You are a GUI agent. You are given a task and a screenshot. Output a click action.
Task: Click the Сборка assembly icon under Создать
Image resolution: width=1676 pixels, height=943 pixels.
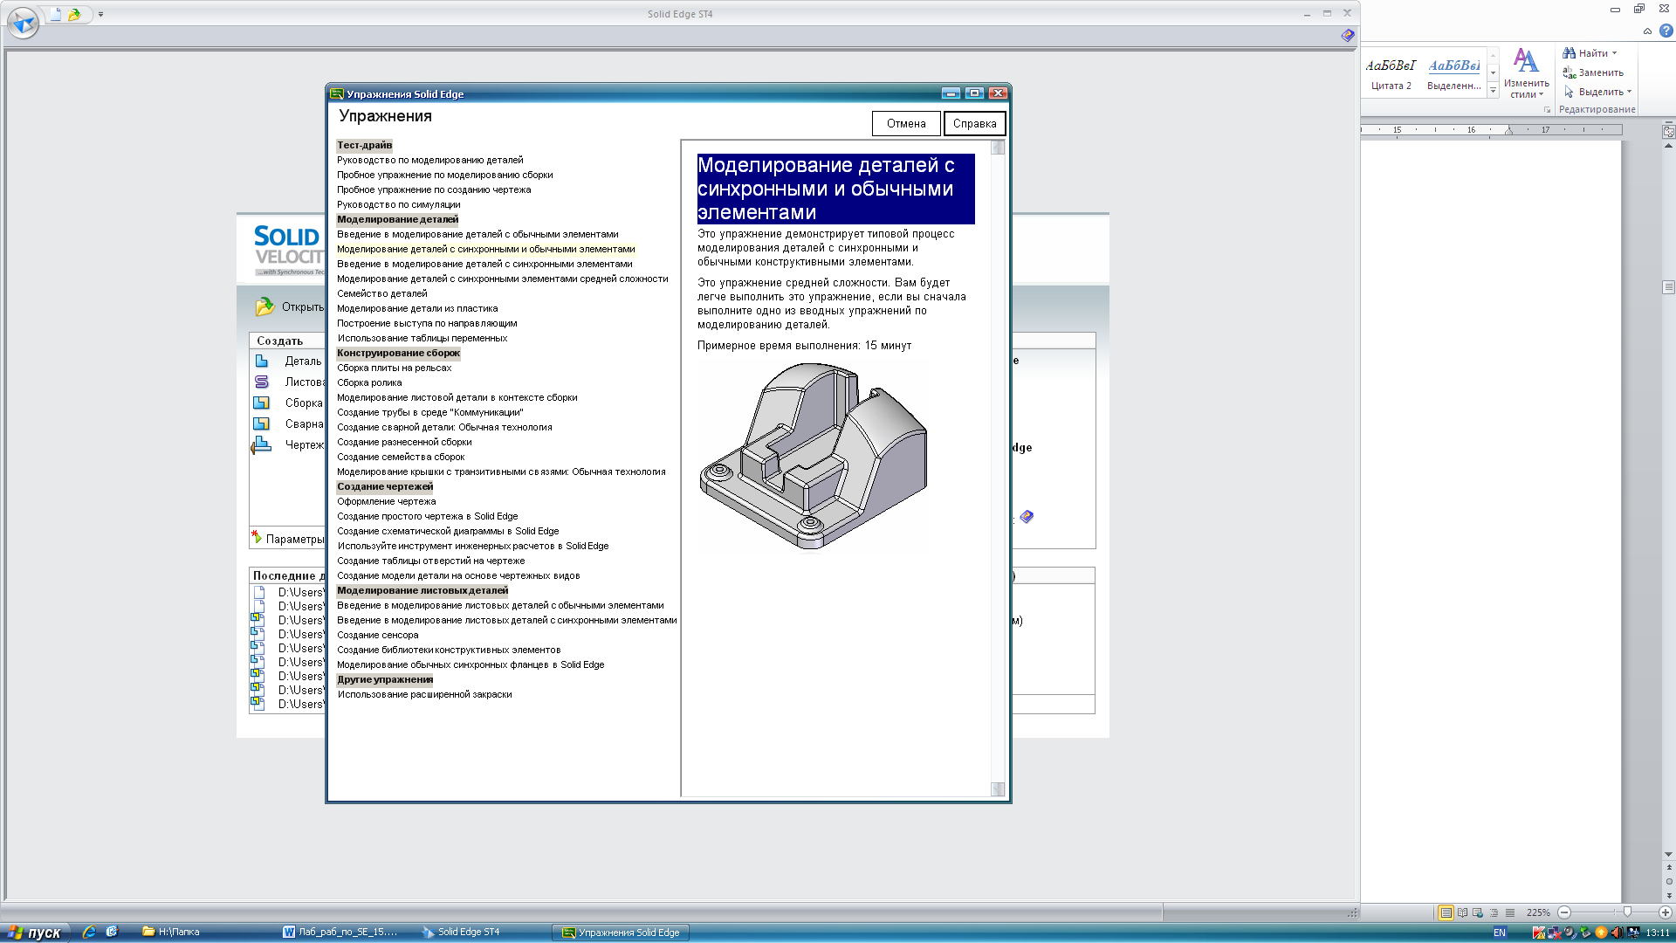262,403
